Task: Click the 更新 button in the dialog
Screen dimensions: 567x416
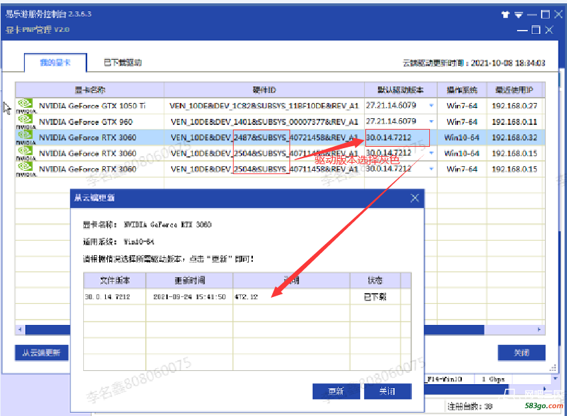Action: pyautogui.click(x=336, y=391)
